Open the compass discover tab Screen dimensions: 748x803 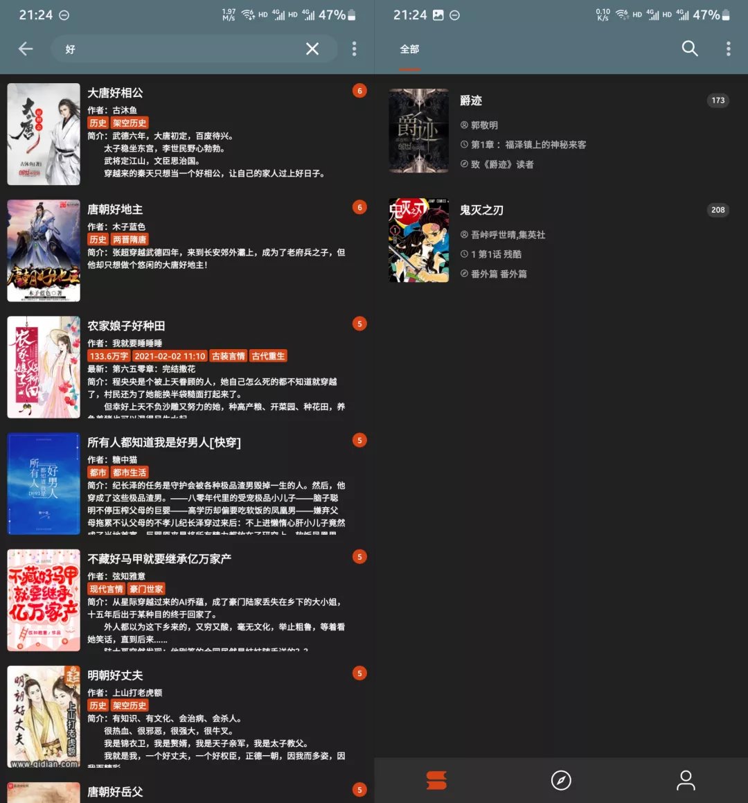point(561,780)
